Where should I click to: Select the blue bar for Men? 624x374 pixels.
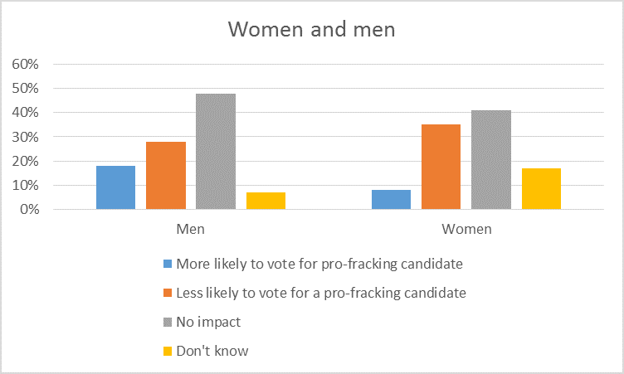(x=115, y=188)
